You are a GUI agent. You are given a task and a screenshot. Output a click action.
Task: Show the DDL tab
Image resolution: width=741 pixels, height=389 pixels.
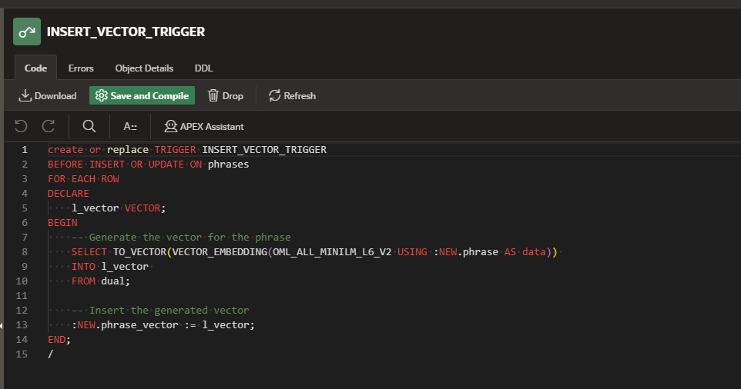[203, 68]
